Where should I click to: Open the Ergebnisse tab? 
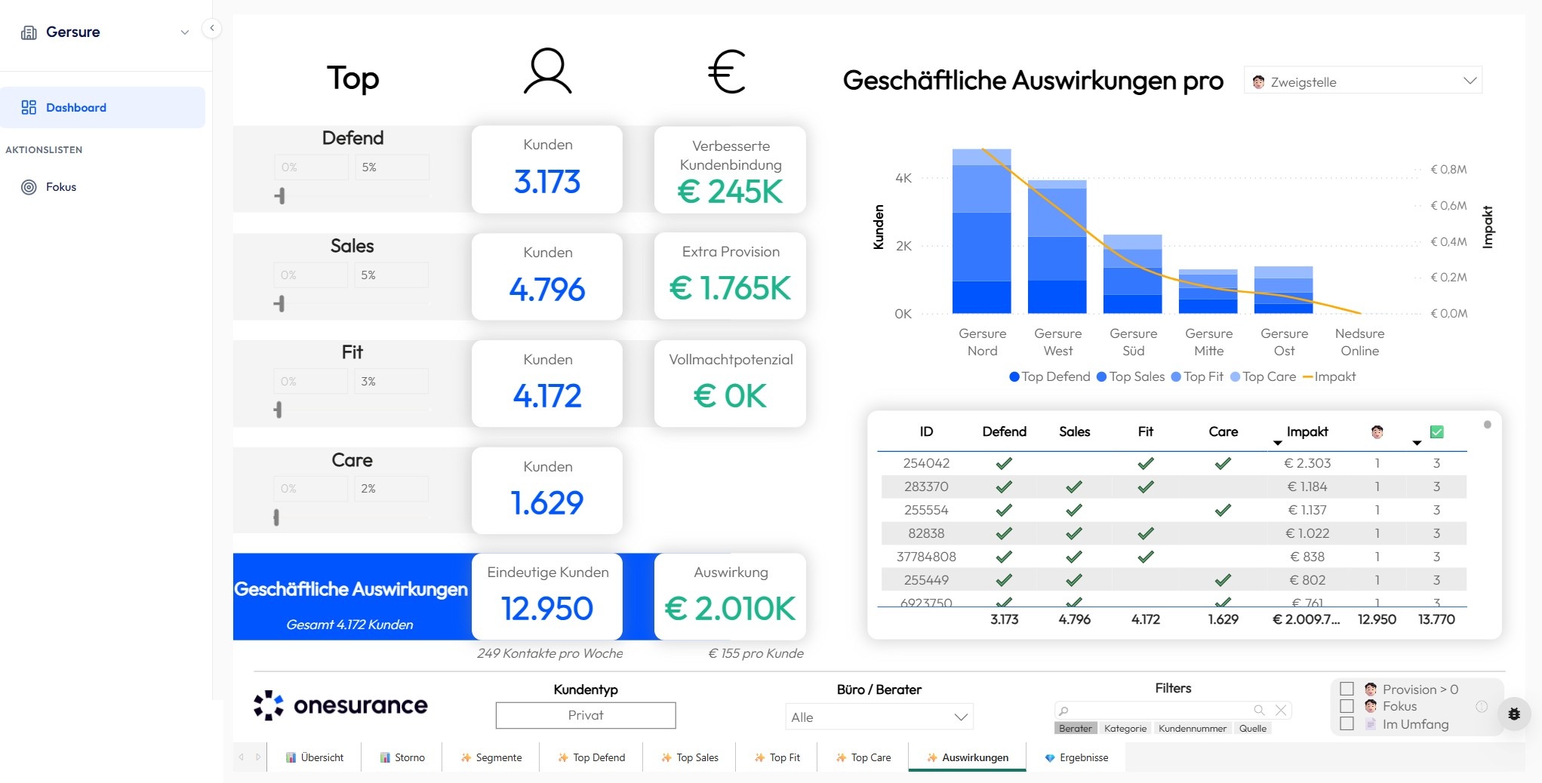coord(1076,757)
